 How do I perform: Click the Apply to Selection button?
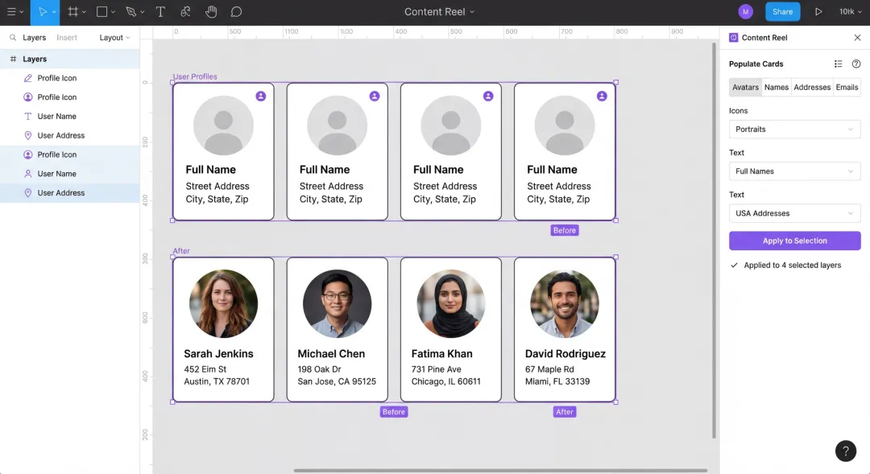(794, 241)
